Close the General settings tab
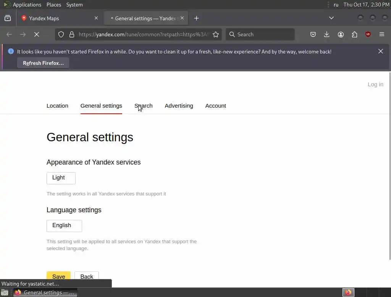Screen dimensions: 391x297 [182, 18]
